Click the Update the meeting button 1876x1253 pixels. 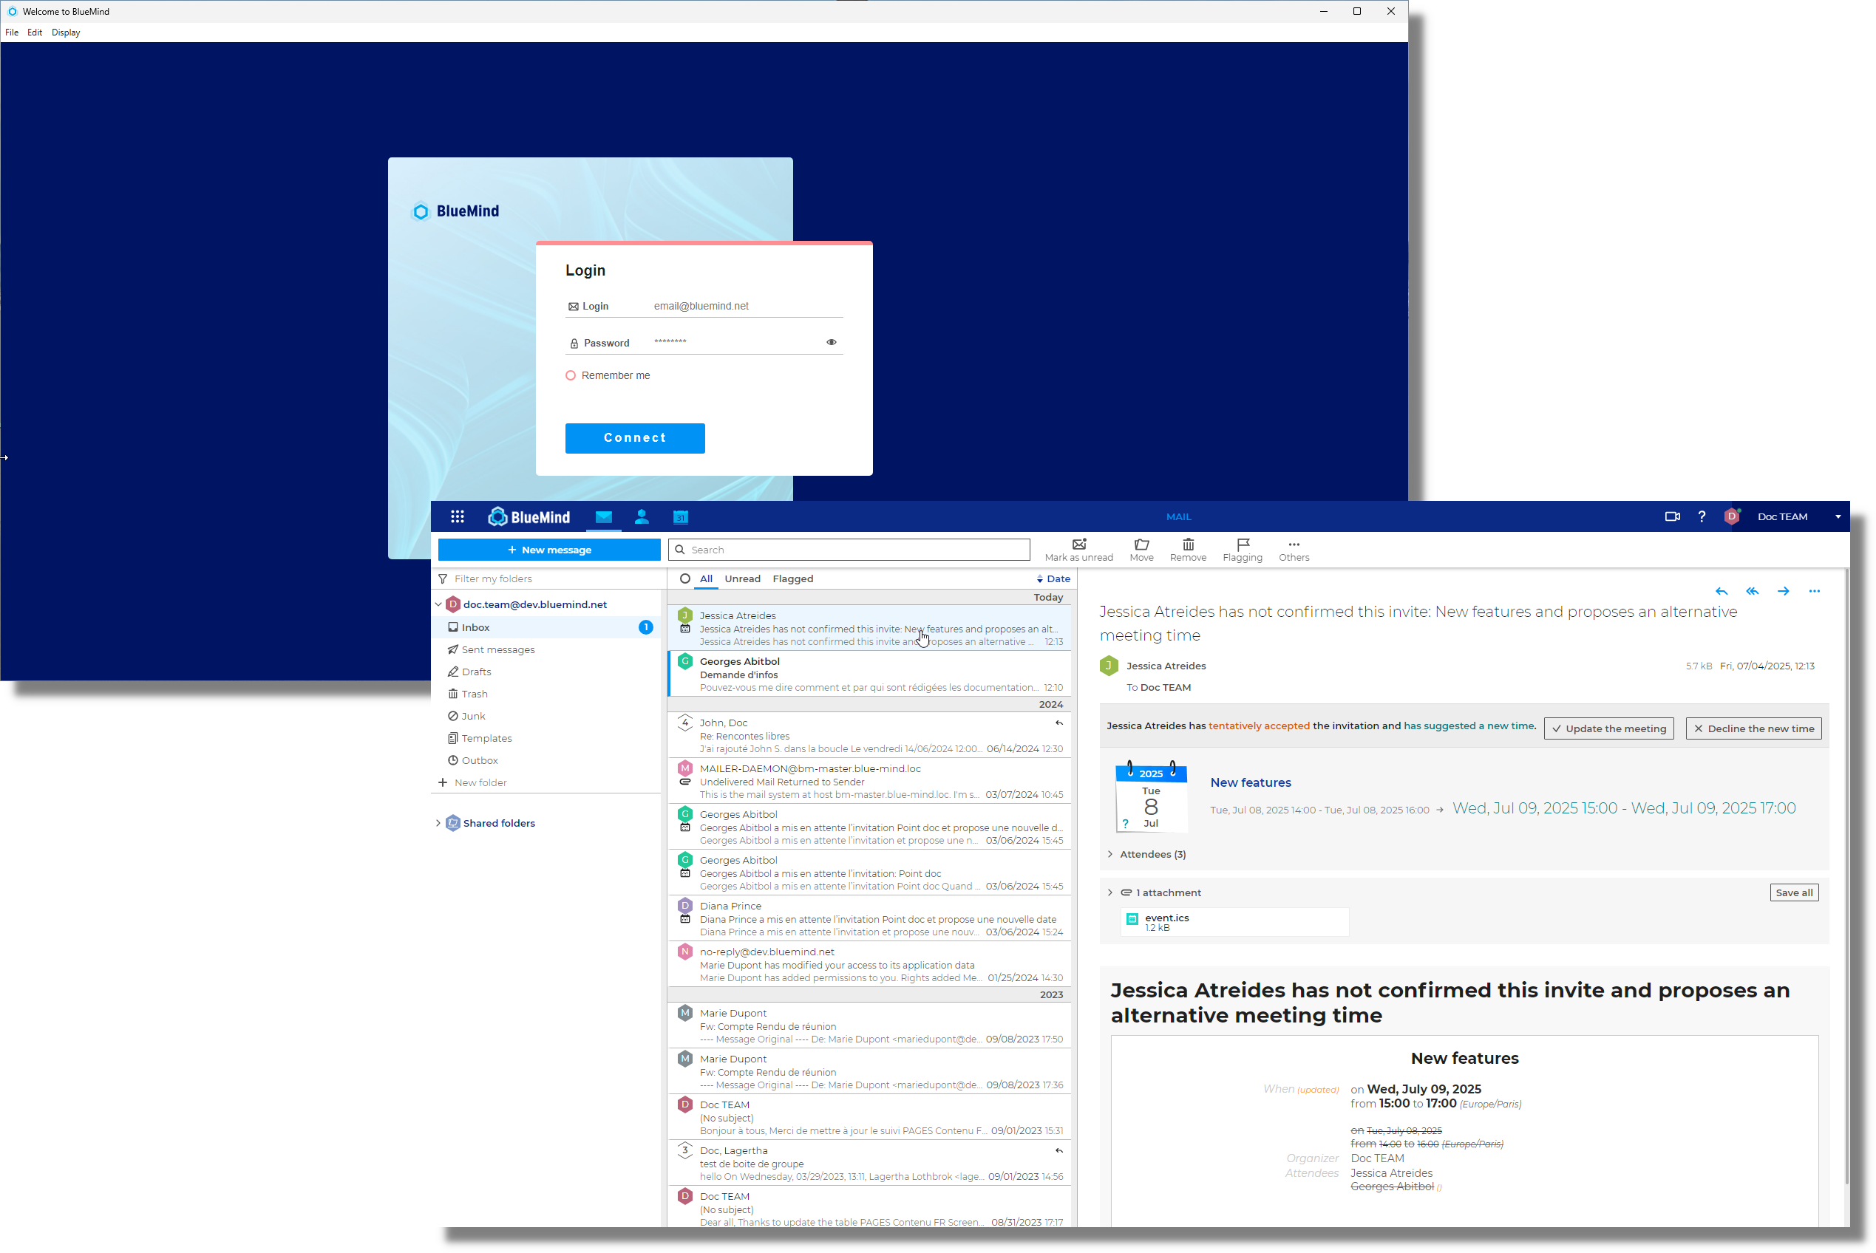click(x=1608, y=728)
